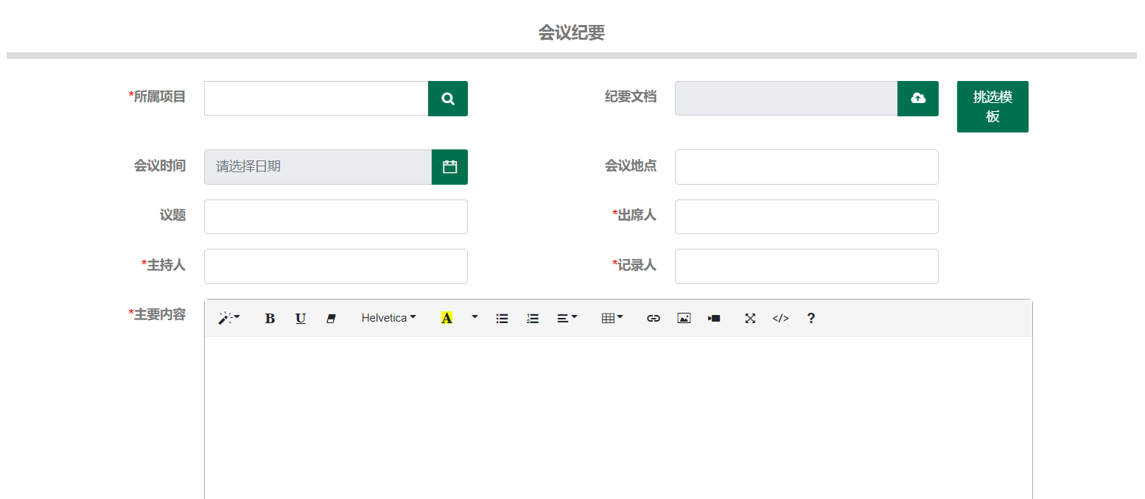The width and height of the screenshot is (1145, 499).
Task: Click the cloud upload icon for 纪要文档
Action: [x=918, y=99]
